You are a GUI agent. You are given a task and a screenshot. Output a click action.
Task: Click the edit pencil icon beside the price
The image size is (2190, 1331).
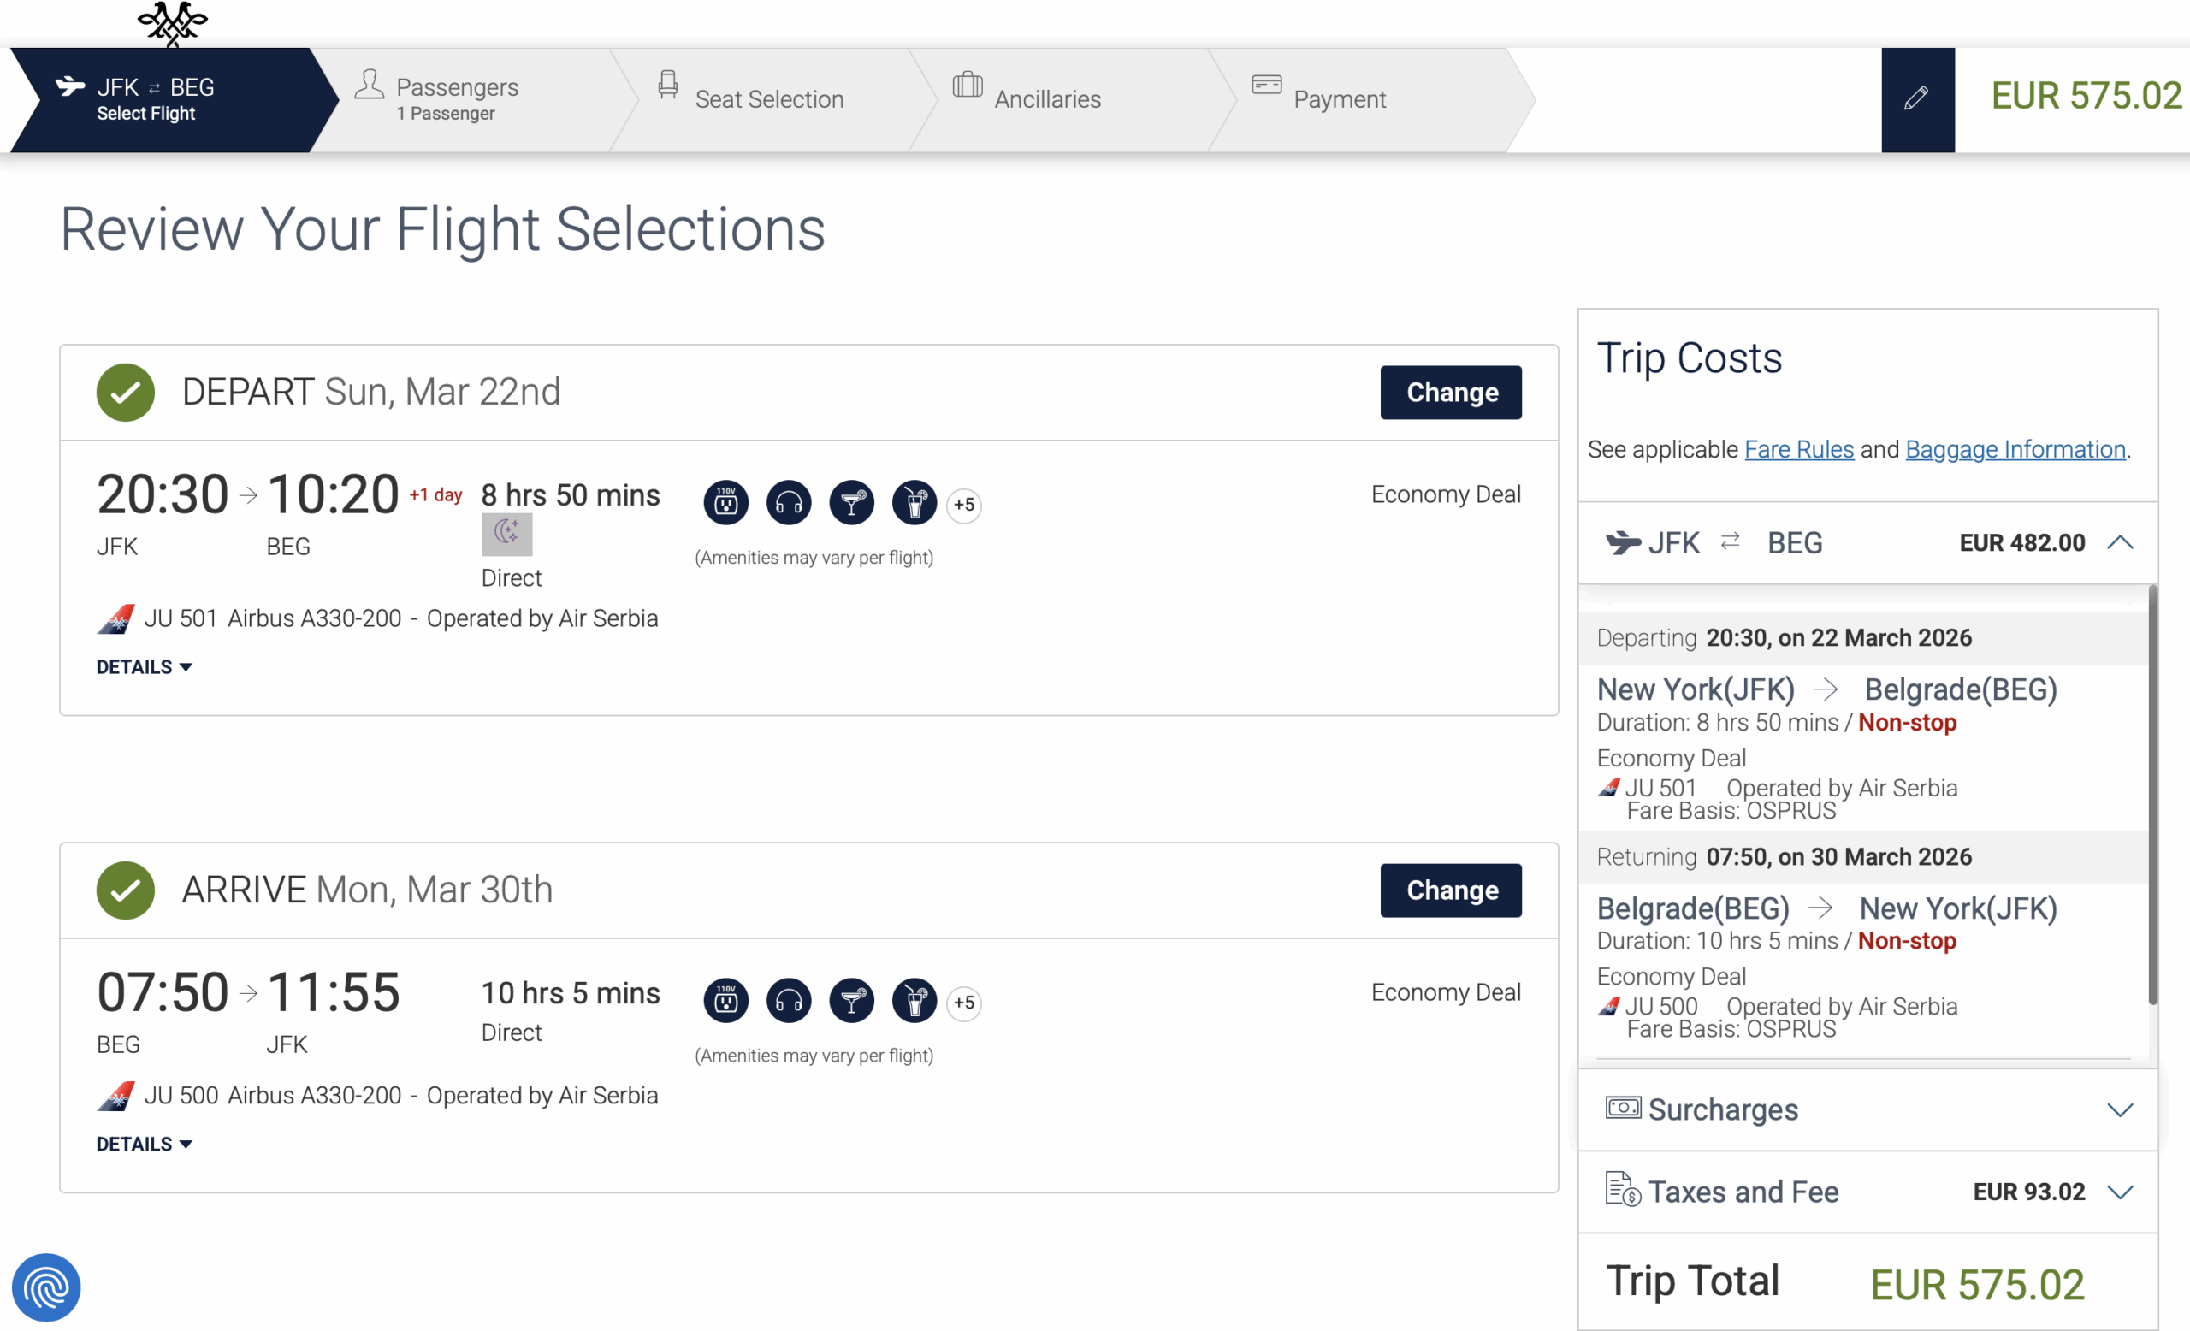(x=1916, y=98)
